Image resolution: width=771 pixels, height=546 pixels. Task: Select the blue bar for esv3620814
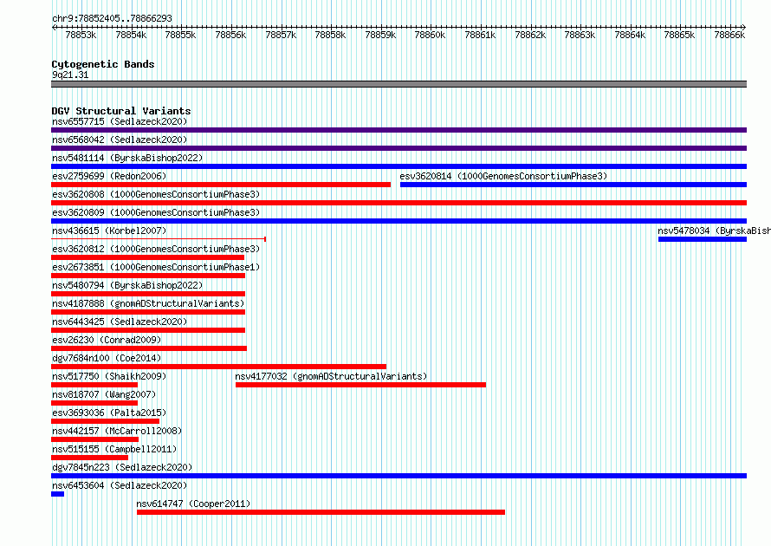tap(573, 185)
